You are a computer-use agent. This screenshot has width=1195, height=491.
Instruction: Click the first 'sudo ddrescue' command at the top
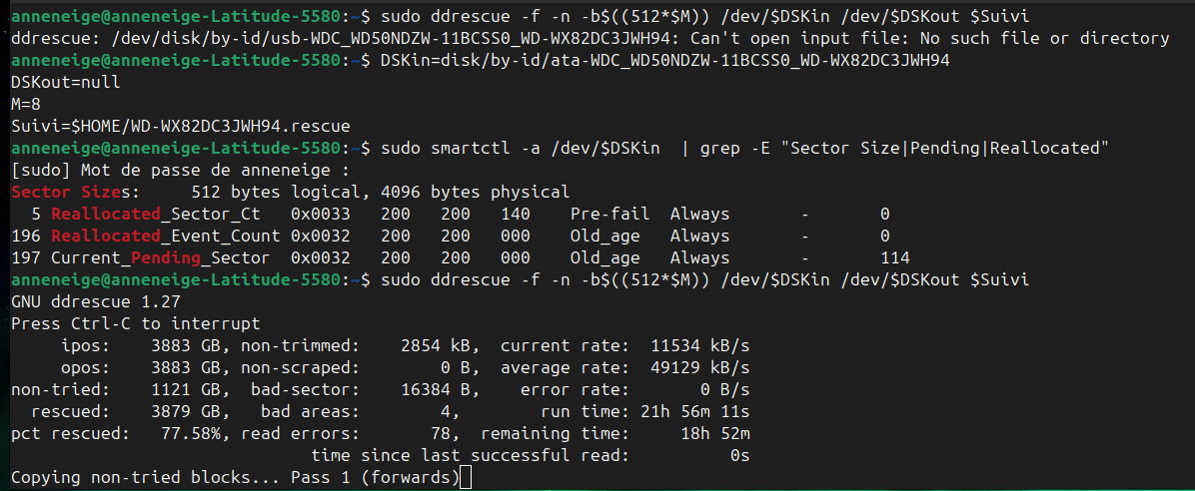pos(704,16)
